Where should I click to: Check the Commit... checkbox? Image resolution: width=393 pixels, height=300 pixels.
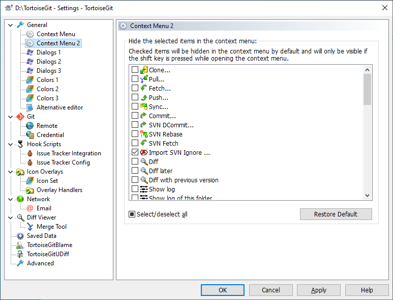(135, 116)
